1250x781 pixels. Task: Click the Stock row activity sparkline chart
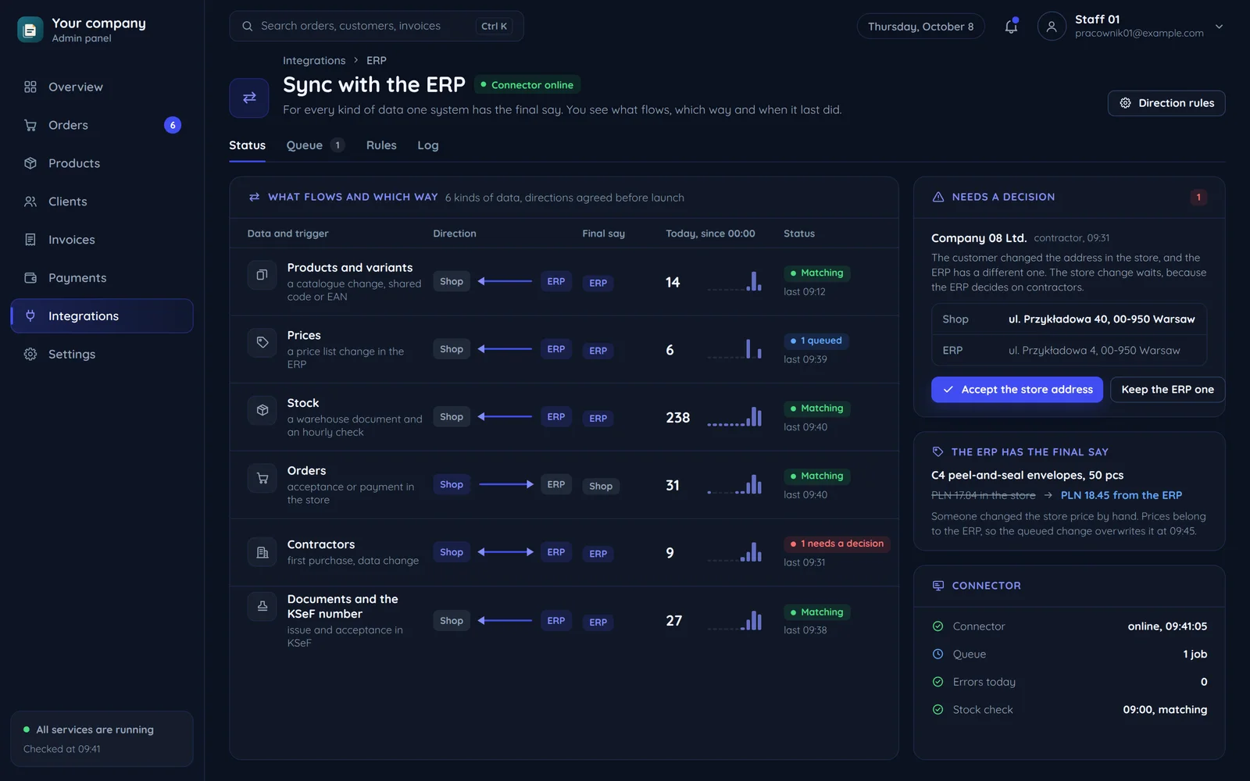pyautogui.click(x=734, y=416)
